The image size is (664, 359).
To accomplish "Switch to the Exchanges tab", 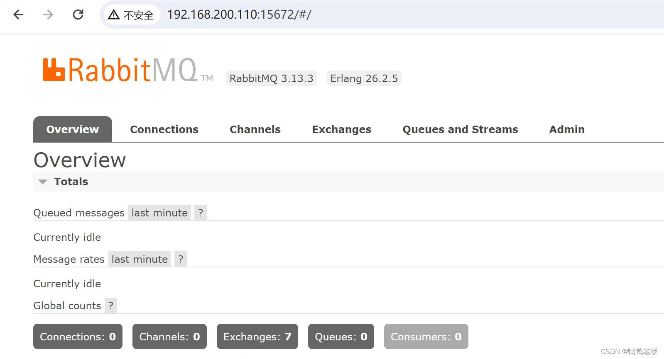I will pyautogui.click(x=341, y=129).
